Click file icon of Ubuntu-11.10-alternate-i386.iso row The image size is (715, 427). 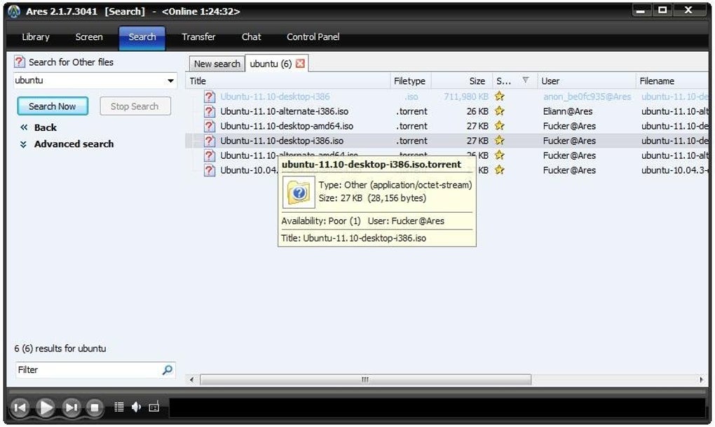click(x=210, y=111)
